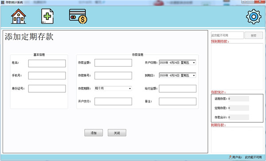Click the 活期存款 value field
Image resolution: width=266 pixels, height=161 pixels.
click(239, 98)
